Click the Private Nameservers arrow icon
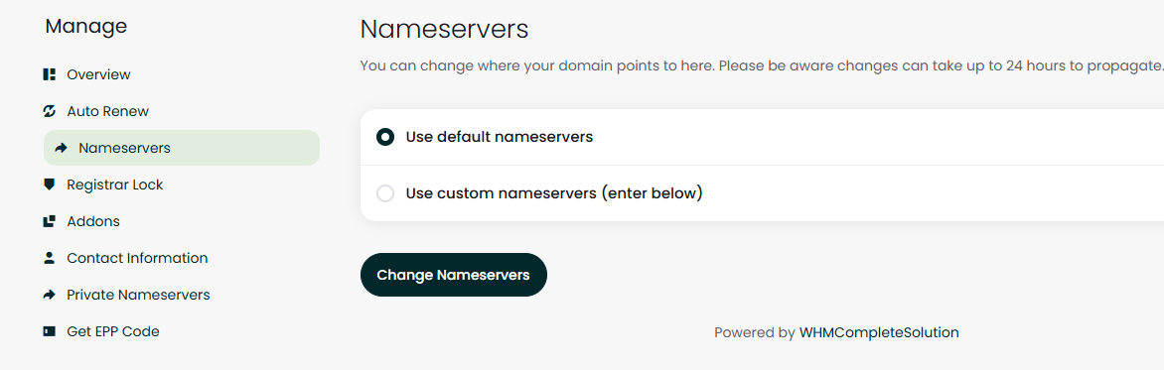The width and height of the screenshot is (1164, 370). point(50,296)
